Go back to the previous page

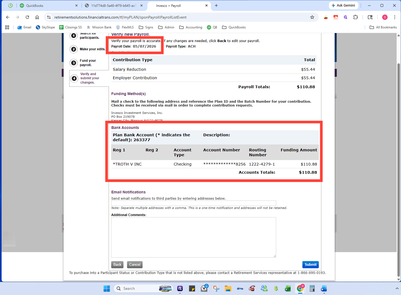[8, 17]
